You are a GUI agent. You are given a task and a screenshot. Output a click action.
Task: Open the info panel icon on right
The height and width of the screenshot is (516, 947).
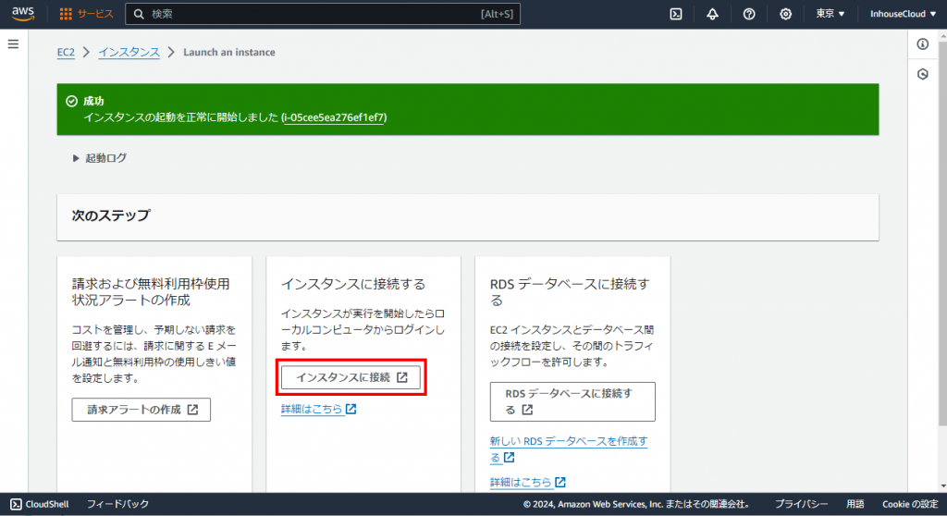[x=922, y=44]
